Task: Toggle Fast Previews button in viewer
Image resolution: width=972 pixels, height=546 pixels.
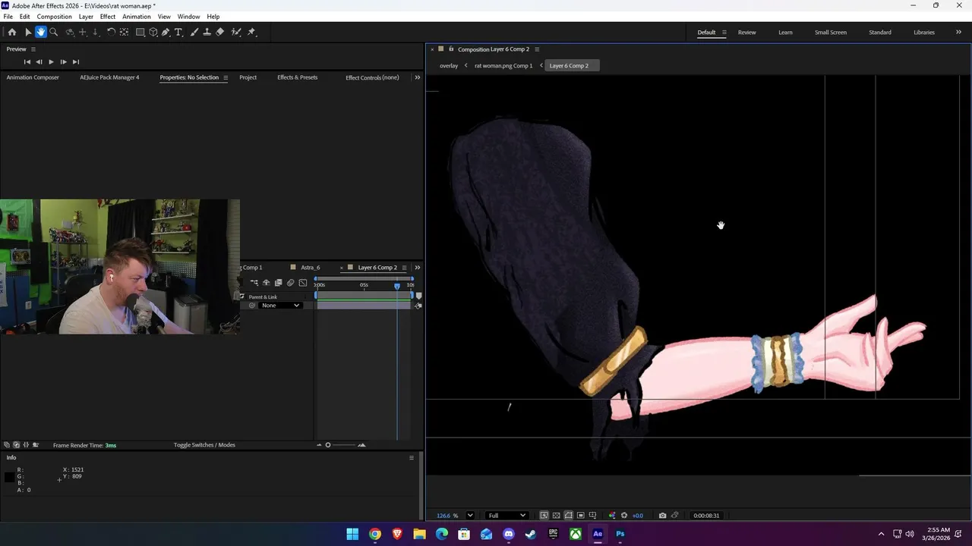Action: point(544,516)
